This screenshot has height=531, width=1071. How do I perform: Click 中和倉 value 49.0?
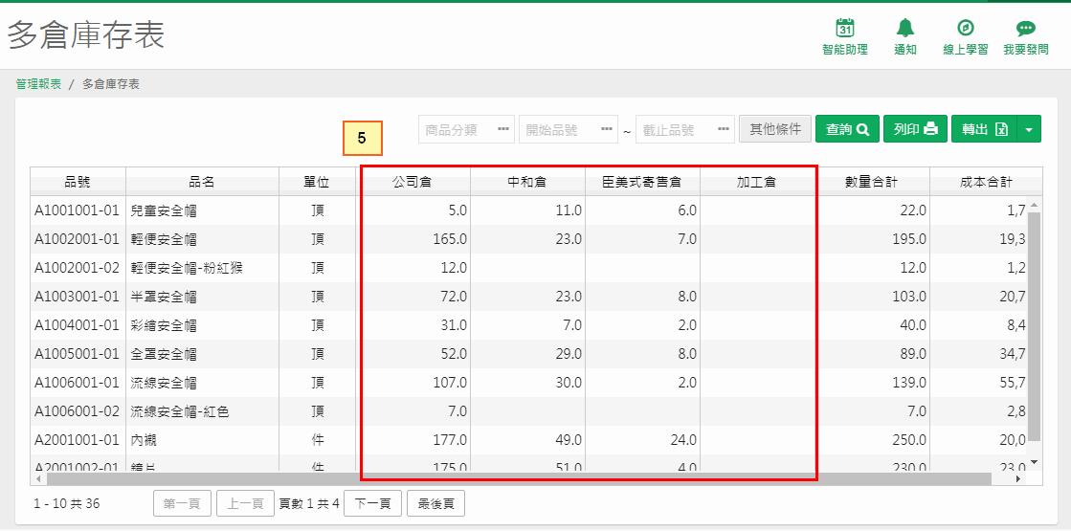tap(569, 440)
